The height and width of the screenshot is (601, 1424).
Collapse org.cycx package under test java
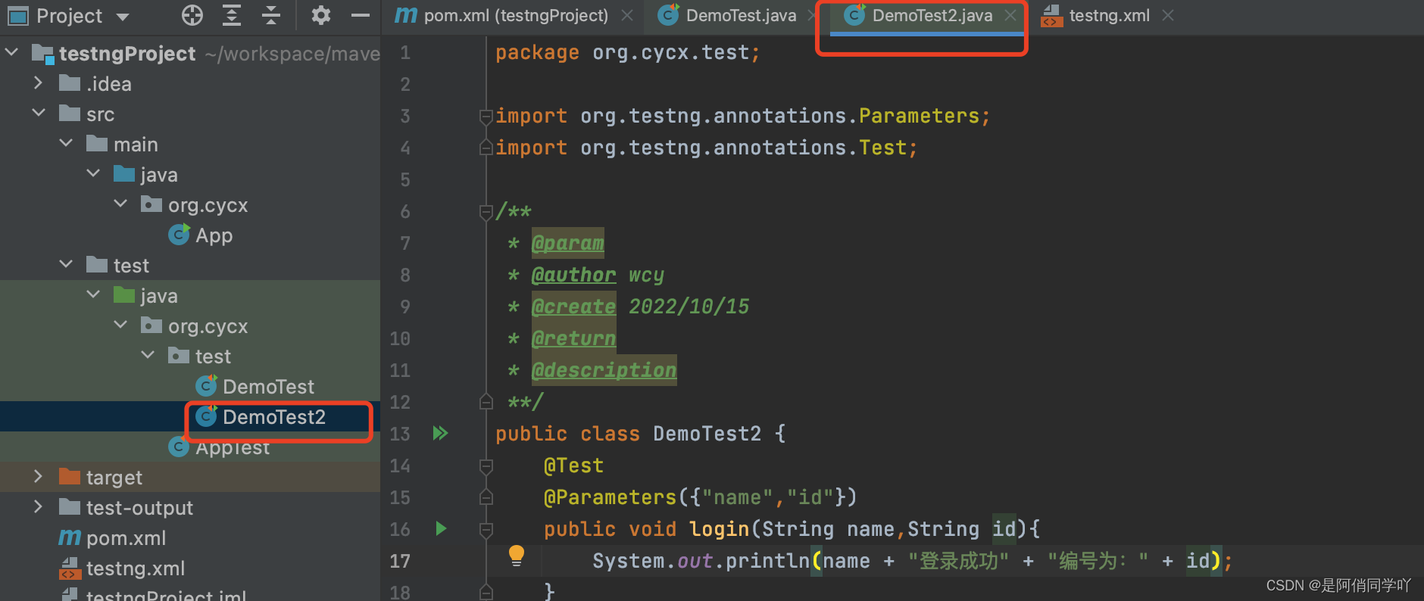pyautogui.click(x=120, y=325)
